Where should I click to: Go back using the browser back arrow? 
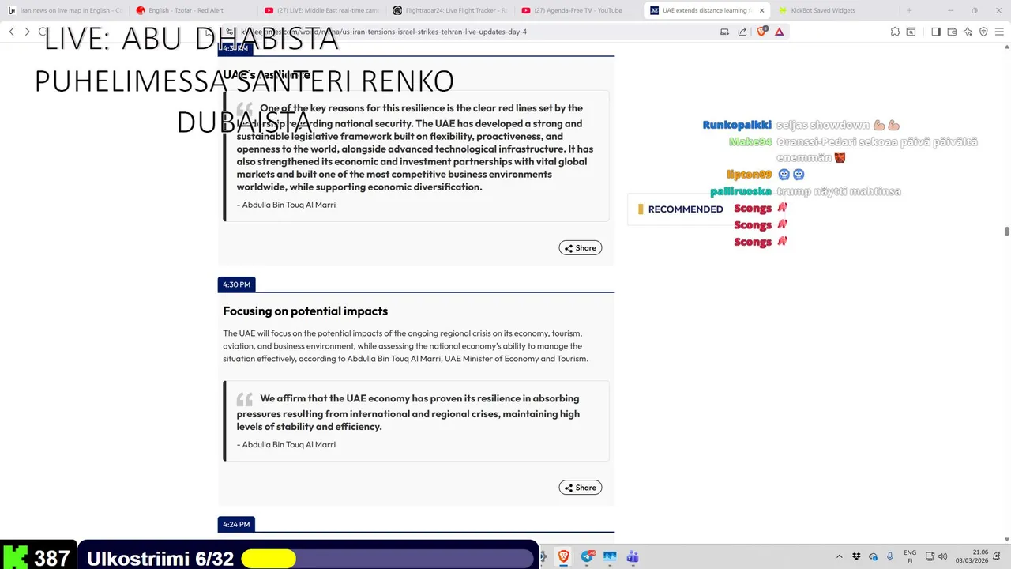[12, 32]
